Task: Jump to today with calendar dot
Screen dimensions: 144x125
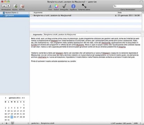Action: pos(22,98)
